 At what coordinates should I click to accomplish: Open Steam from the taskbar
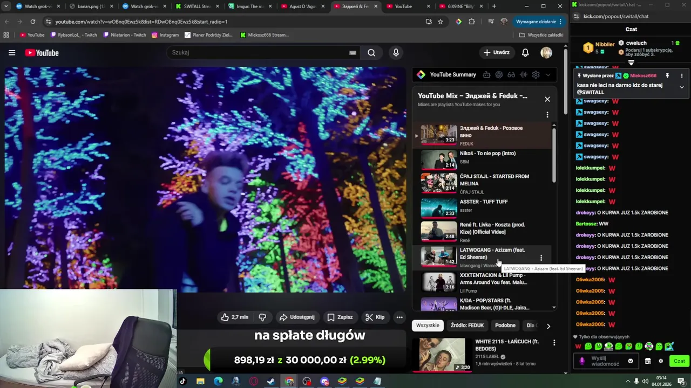(271, 382)
